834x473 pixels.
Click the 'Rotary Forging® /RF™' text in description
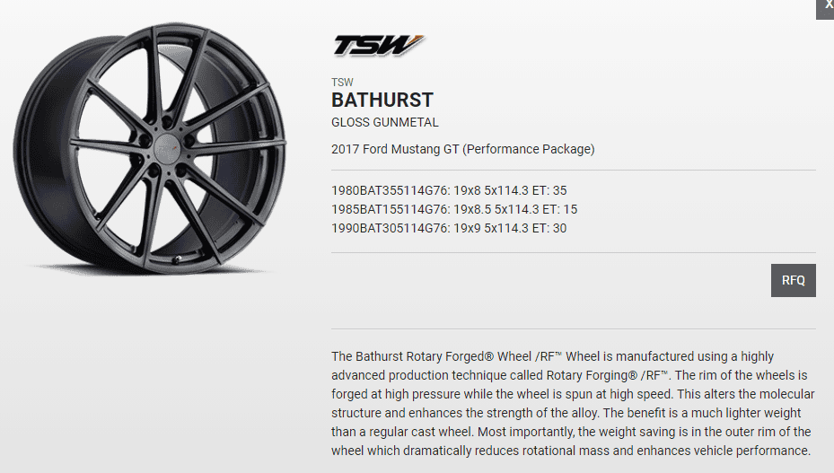pos(607,375)
